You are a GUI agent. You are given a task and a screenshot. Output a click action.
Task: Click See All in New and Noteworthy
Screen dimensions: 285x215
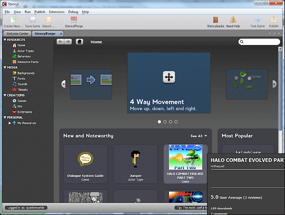click(x=199, y=136)
